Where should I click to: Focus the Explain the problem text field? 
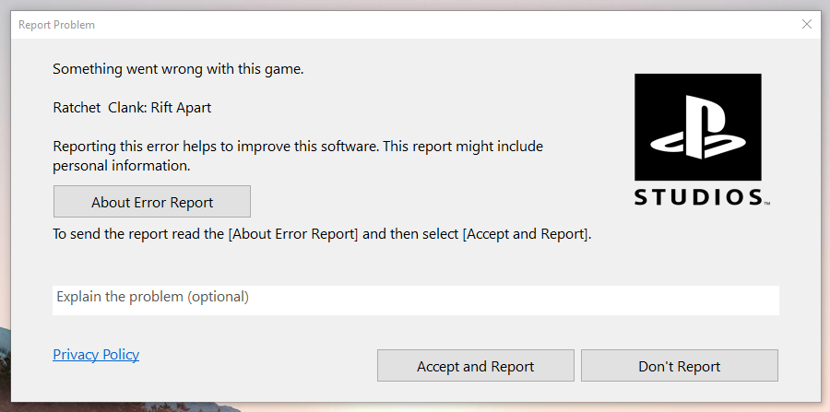tap(416, 300)
